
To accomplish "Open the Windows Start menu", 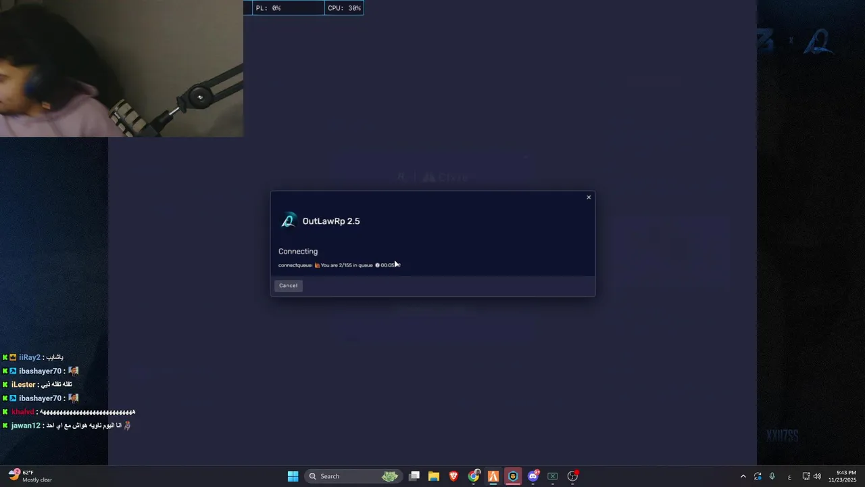I will click(x=293, y=476).
